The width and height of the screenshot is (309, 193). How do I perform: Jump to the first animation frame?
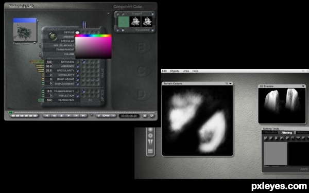(47, 116)
